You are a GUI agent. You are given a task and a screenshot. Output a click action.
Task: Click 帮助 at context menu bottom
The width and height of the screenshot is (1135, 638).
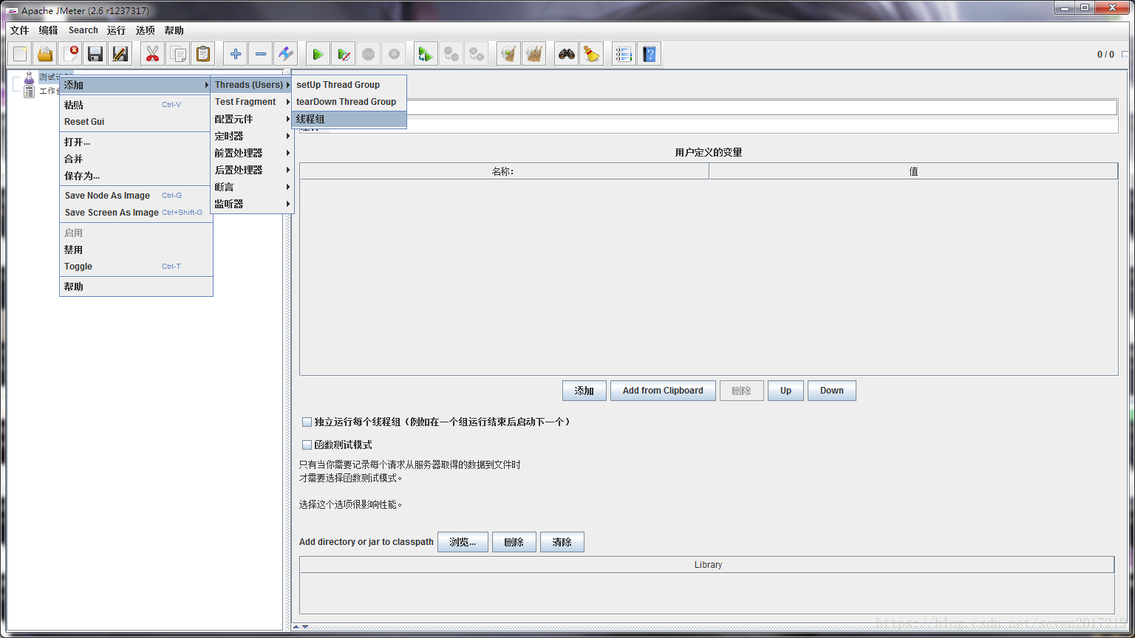(x=136, y=287)
